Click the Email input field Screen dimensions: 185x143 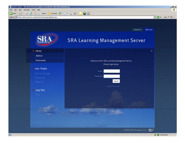(x=112, y=71)
